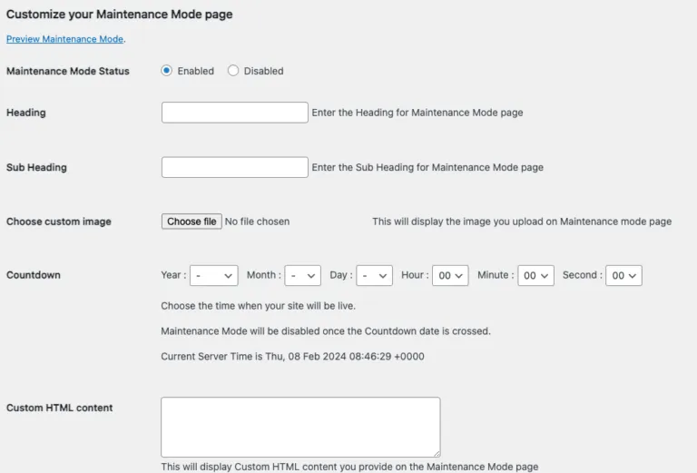Open the Countdown Second dropdown

point(623,276)
